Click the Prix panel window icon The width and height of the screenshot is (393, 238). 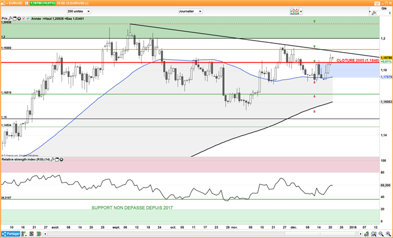[14, 19]
